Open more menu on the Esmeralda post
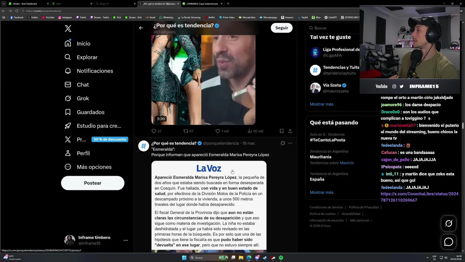Screen dimensions: 465x262 [290, 143]
